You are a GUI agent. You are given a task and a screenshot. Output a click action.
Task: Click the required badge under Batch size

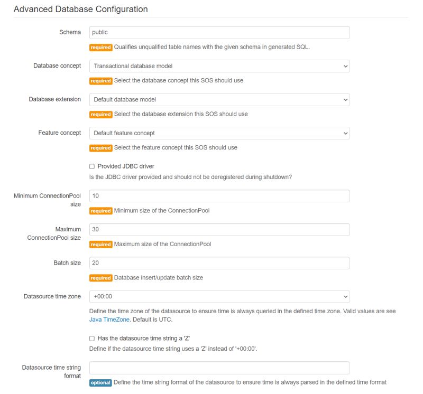[100, 278]
